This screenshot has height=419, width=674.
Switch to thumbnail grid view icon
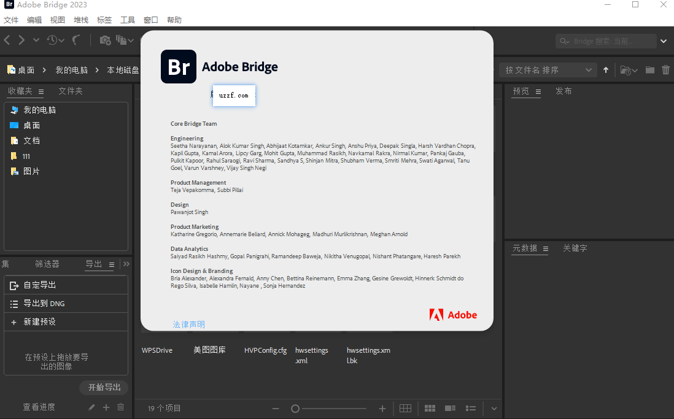[430, 408]
